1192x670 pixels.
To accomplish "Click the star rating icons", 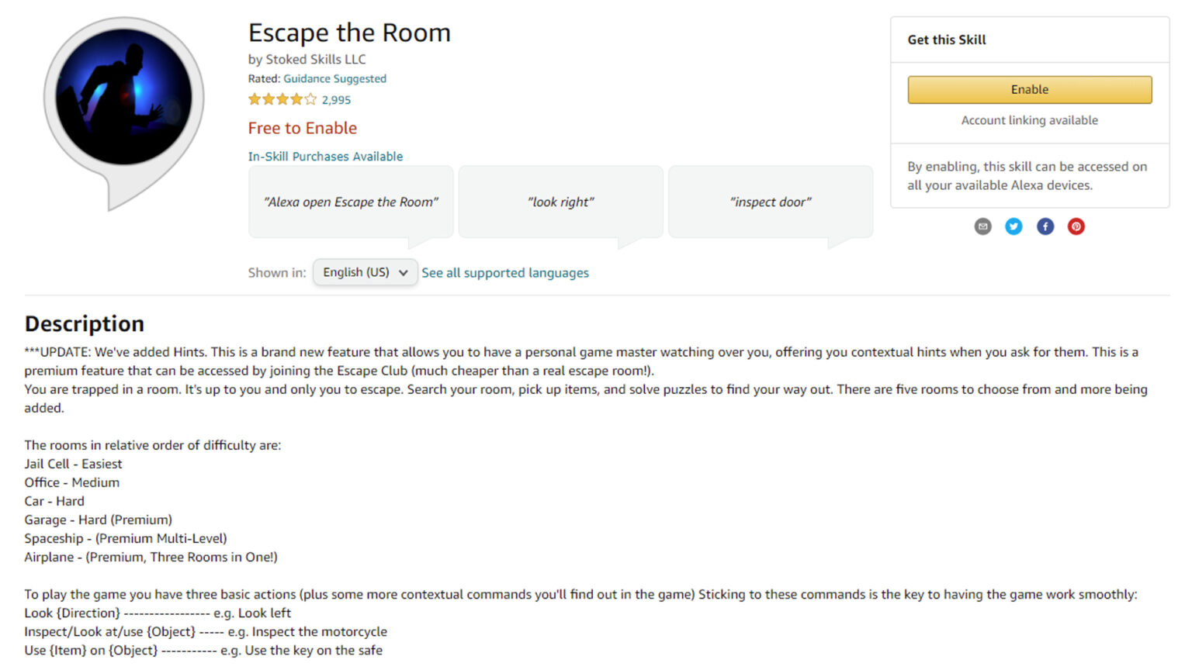I will [282, 99].
